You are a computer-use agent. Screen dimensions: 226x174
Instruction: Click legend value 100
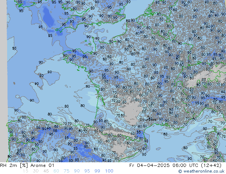(109, 171)
